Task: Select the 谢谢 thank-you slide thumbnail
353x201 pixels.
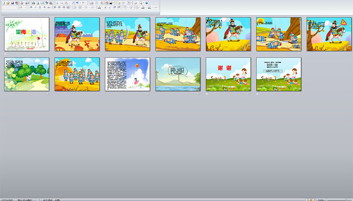Action: coord(228,74)
